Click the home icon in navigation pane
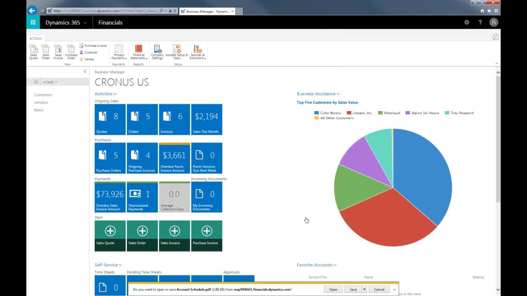This screenshot has width=527, height=296. coord(36,82)
